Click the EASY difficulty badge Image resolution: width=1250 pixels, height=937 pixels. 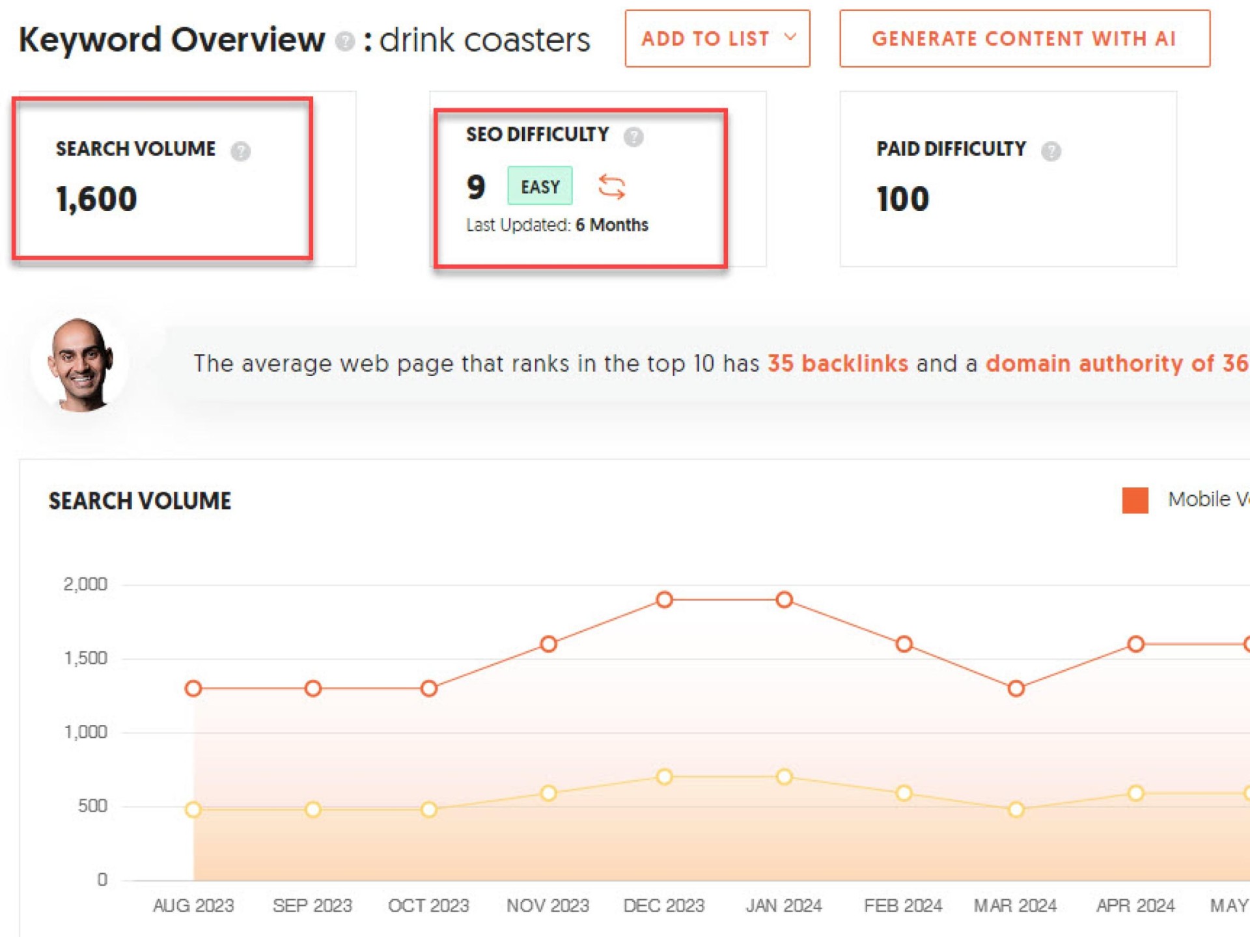pyautogui.click(x=540, y=187)
